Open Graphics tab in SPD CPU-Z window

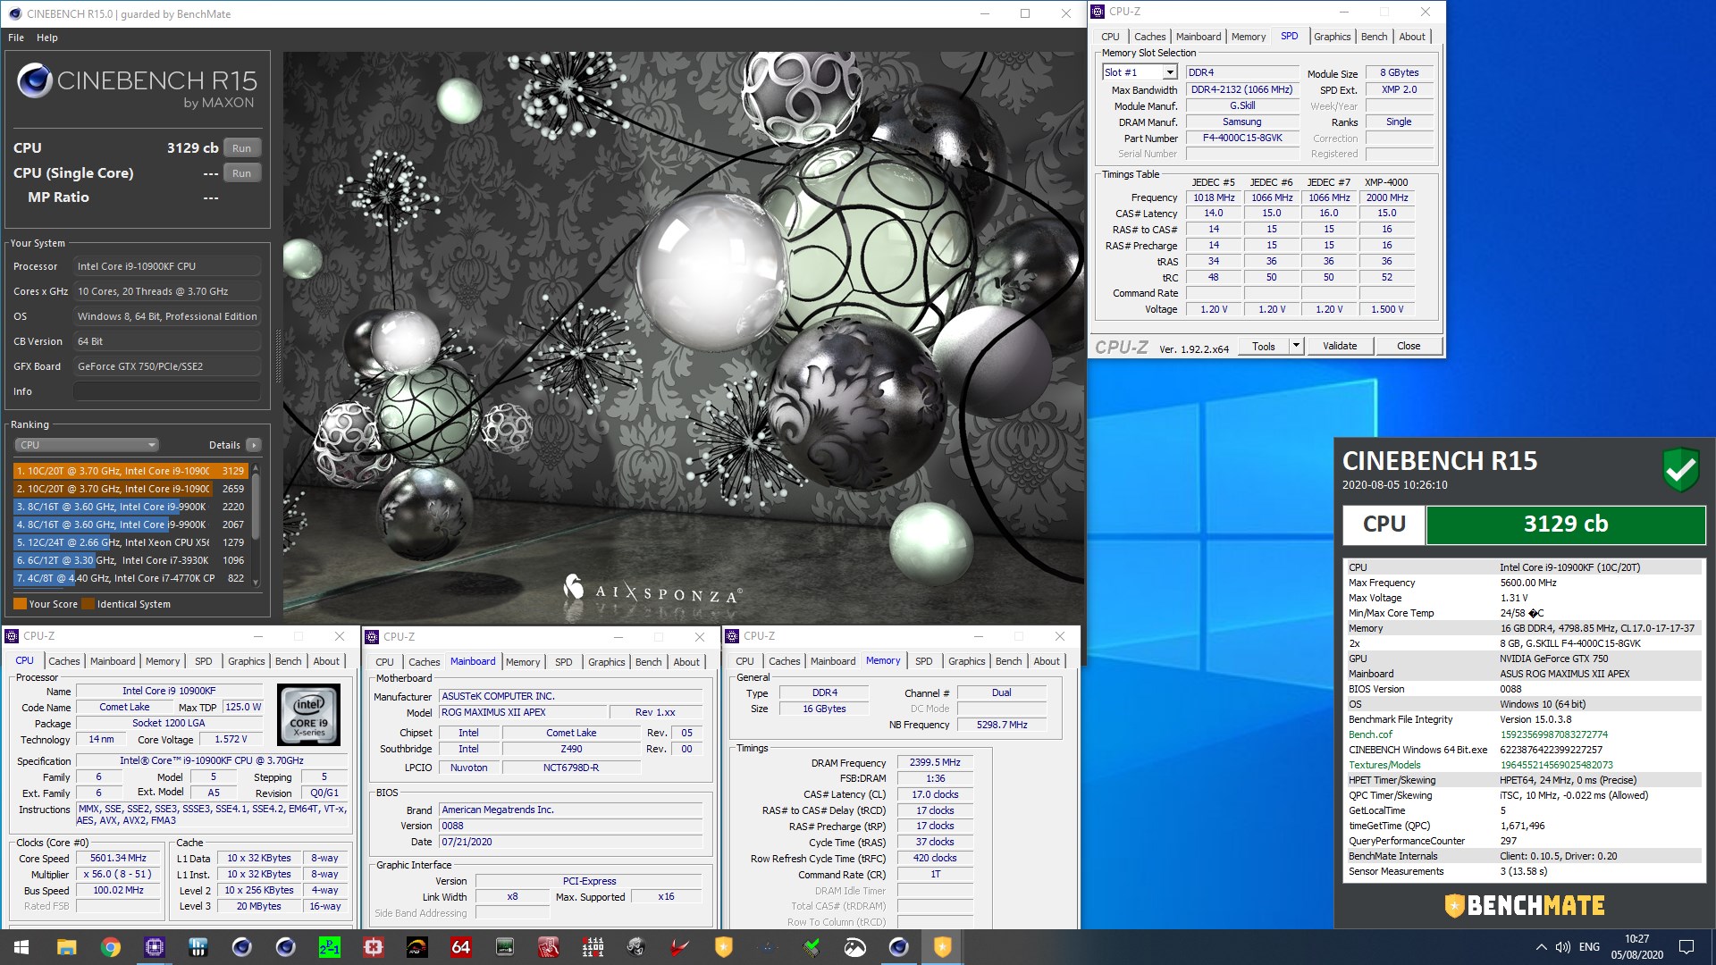coord(1332,37)
